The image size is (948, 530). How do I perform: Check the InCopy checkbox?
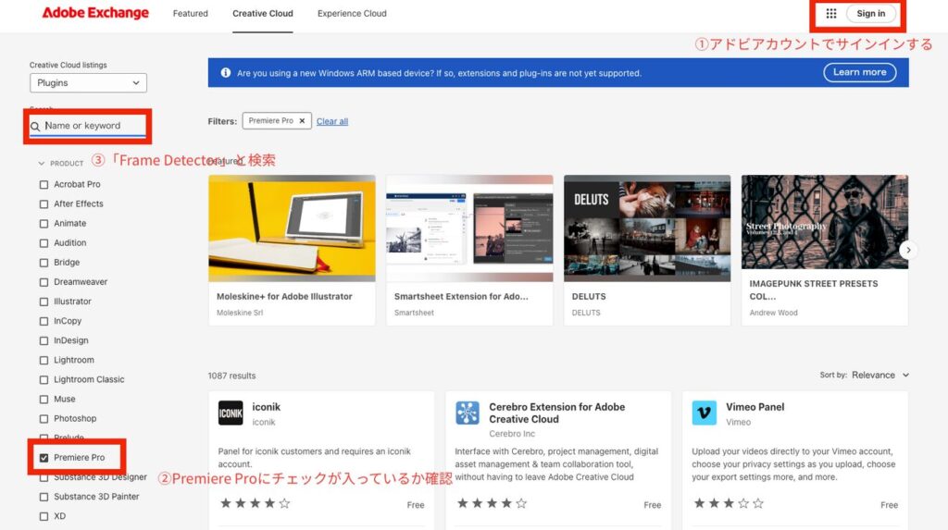44,322
